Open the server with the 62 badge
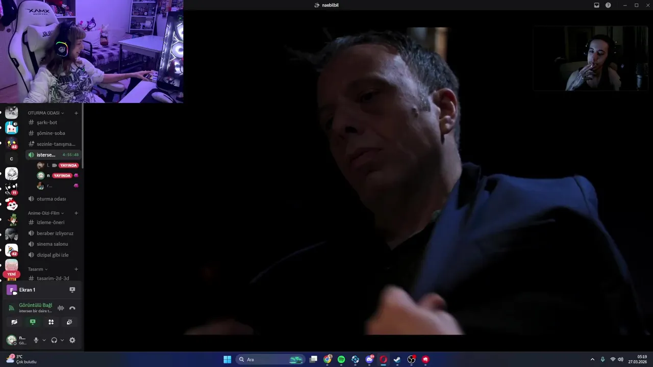Screen dimensions: 653x367 11,143
